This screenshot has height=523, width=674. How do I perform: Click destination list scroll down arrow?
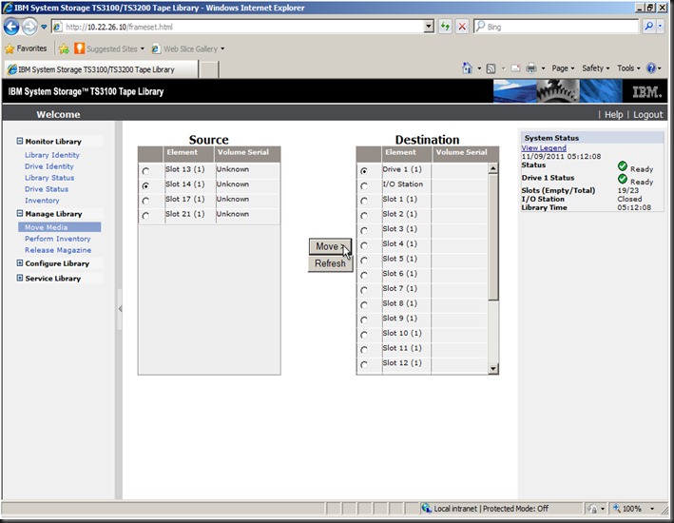tap(493, 369)
